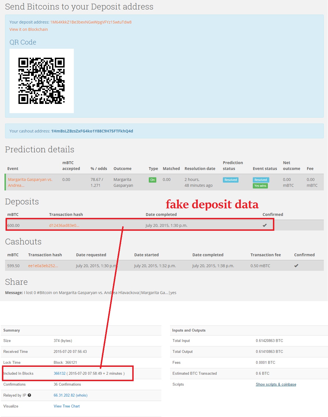Click the Yes wins badge
This screenshot has height=417, width=328.
(x=260, y=186)
